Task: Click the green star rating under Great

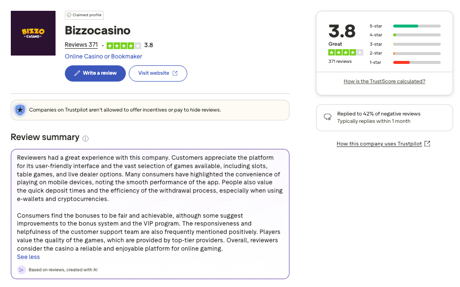Action: click(345, 52)
